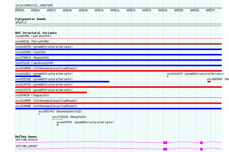
Task: Click esv3639585 1000Genomes label
Action: click(x=46, y=101)
